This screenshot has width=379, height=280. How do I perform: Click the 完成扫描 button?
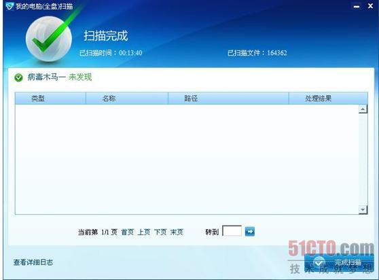pos(339,262)
